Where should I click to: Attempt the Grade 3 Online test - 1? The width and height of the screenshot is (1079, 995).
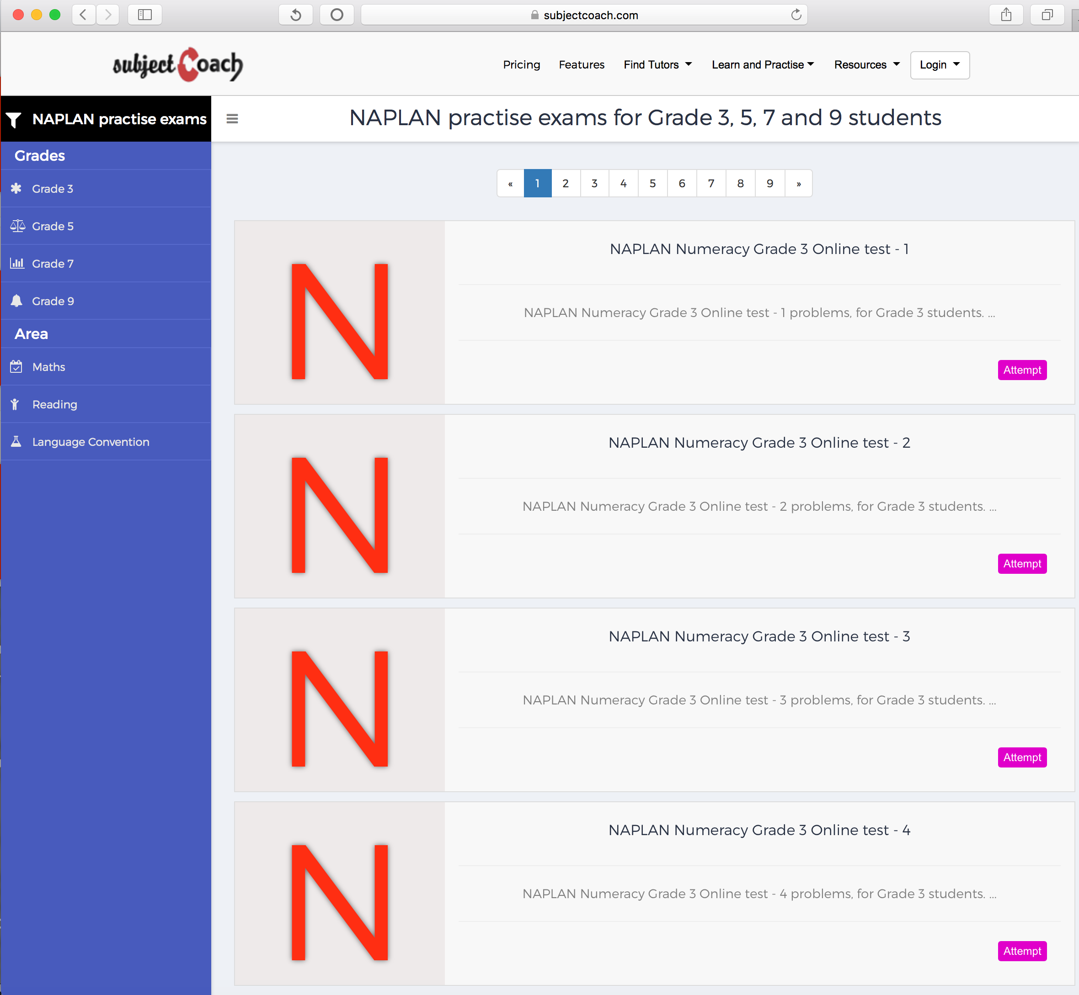[1021, 370]
